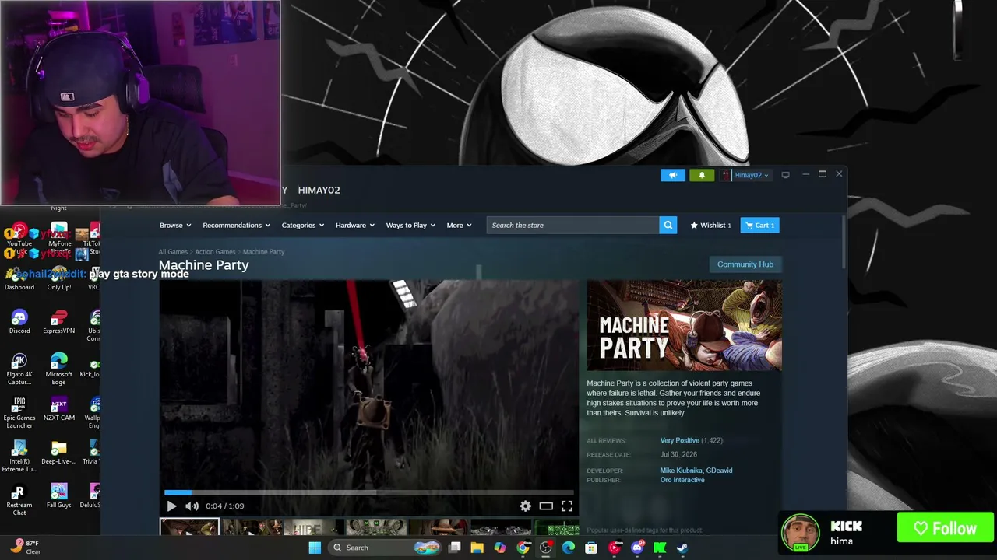Screen dimensions: 997x560
Task: Focus the Search the store field
Action: coord(572,226)
